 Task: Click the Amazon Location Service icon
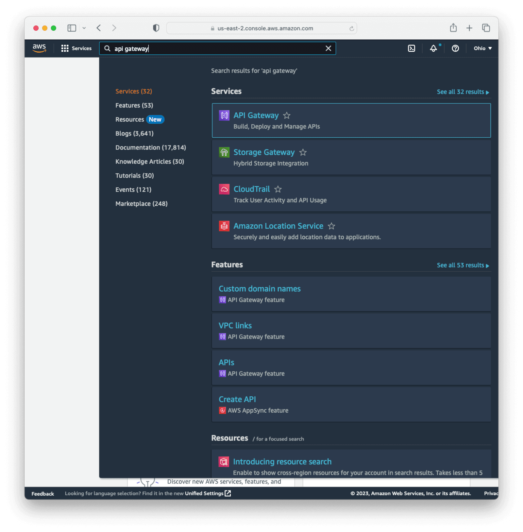224,226
